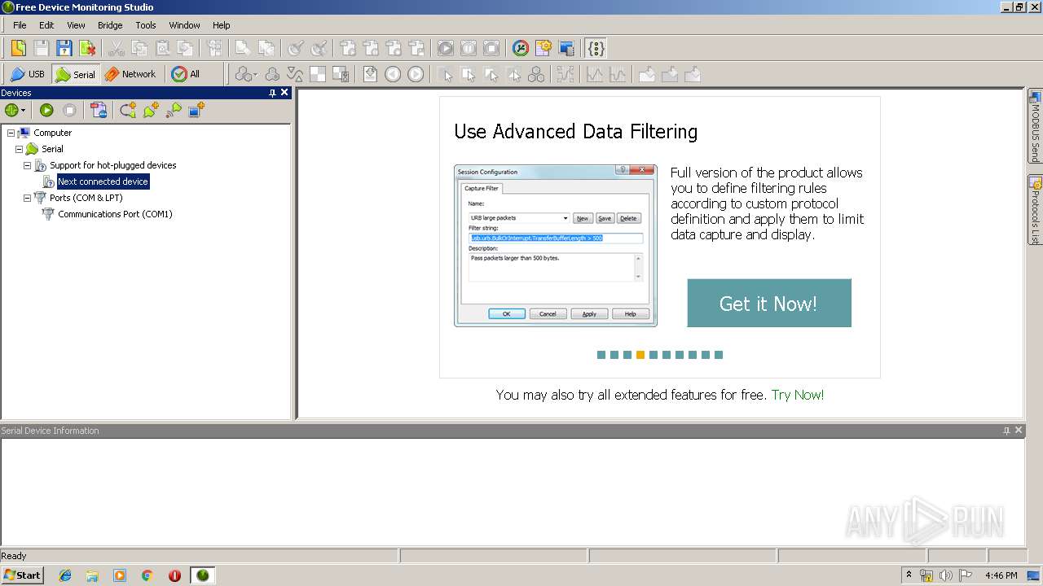This screenshot has width=1043, height=586.
Task: Collapse the Computer tree node
Action: point(11,133)
